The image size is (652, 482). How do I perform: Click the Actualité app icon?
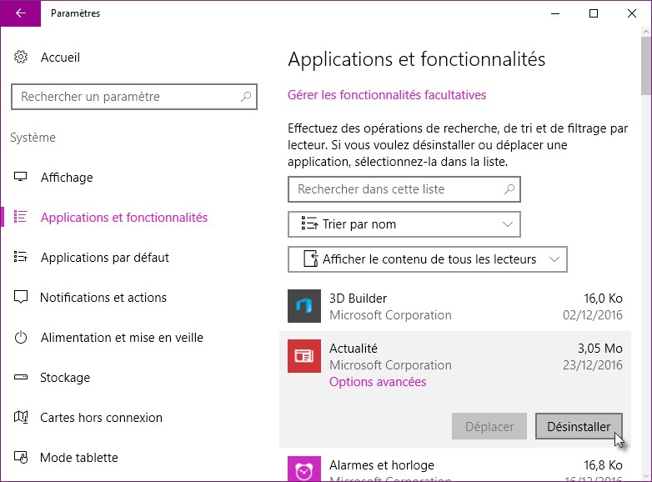pos(303,356)
